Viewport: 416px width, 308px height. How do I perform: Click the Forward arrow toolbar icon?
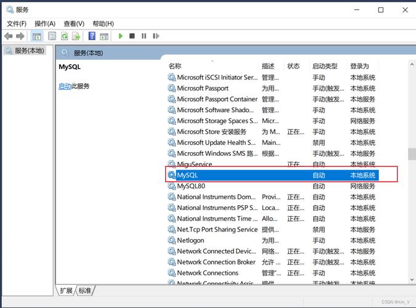[x=20, y=36]
